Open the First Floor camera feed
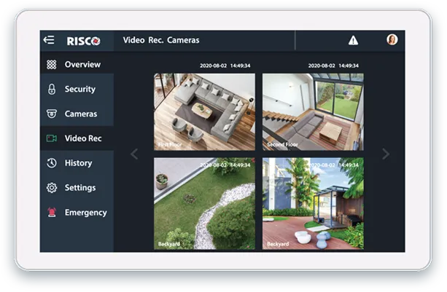The width and height of the screenshot is (447, 292). click(x=204, y=112)
